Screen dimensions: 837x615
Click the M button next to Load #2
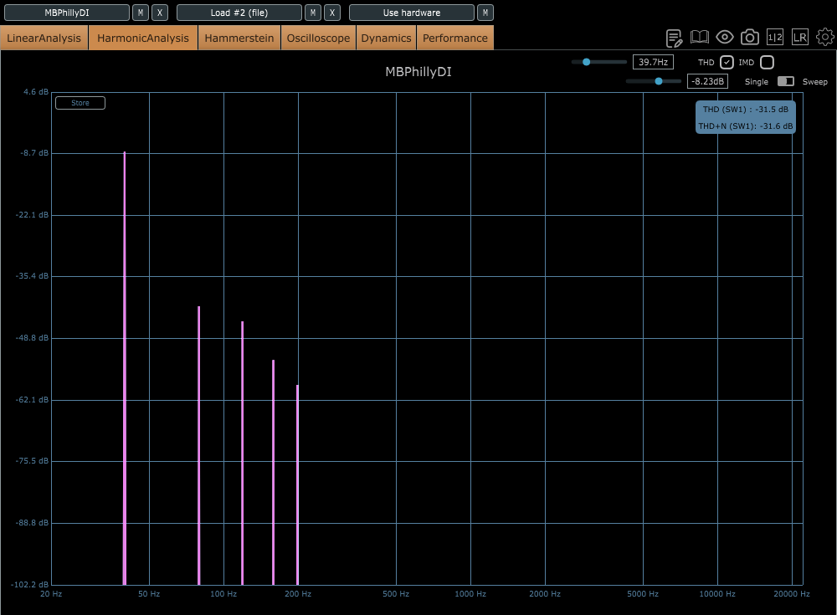tap(313, 13)
